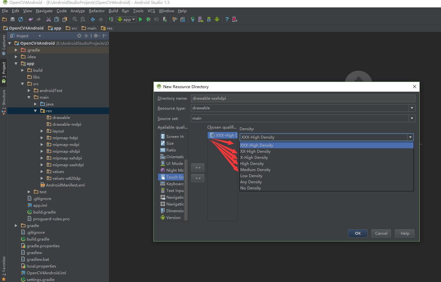Open the Favorites side tab
The height and width of the screenshot is (282, 441).
[x=4, y=268]
